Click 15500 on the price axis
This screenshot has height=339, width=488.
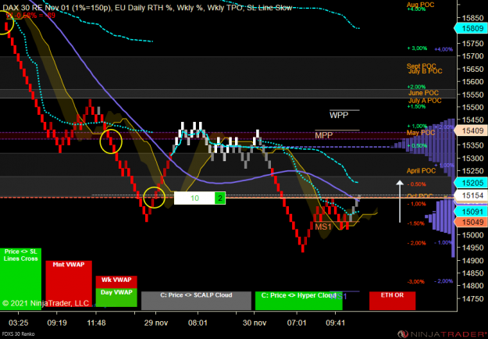tap(472, 107)
